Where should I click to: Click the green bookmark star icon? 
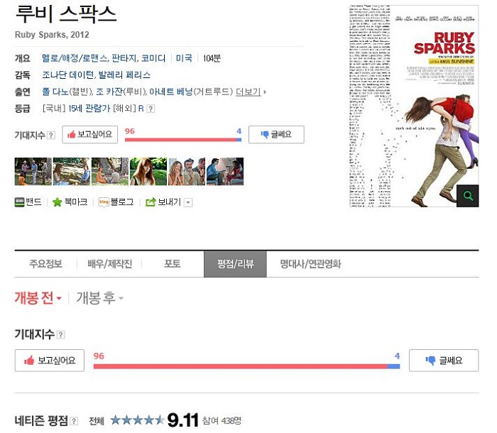click(57, 202)
